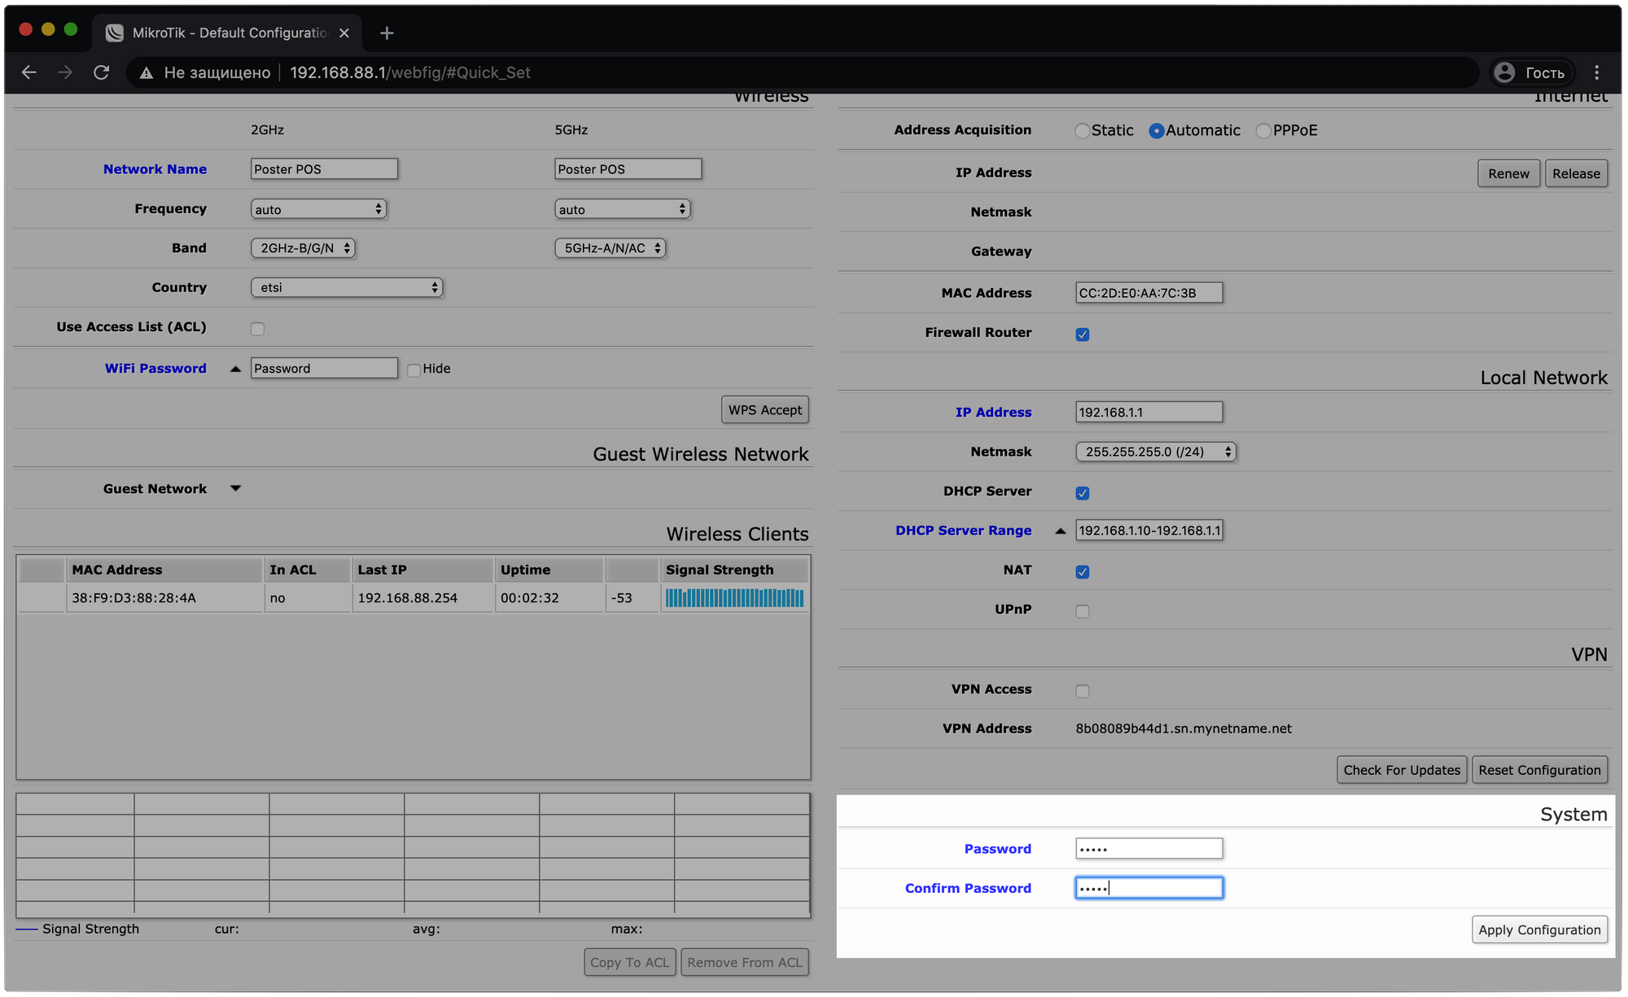The height and width of the screenshot is (997, 1628).
Task: View Signal Strength bar for connected client
Action: click(x=733, y=597)
